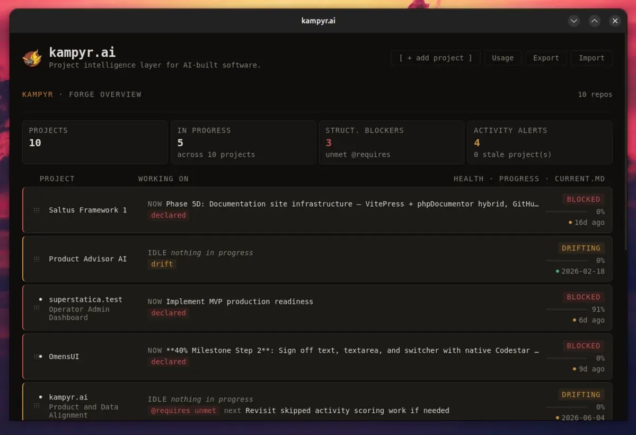This screenshot has width=636, height=435.
Task: Click the HEALTH · PROGRESS · CURRENT.MD header
Action: tap(529, 179)
